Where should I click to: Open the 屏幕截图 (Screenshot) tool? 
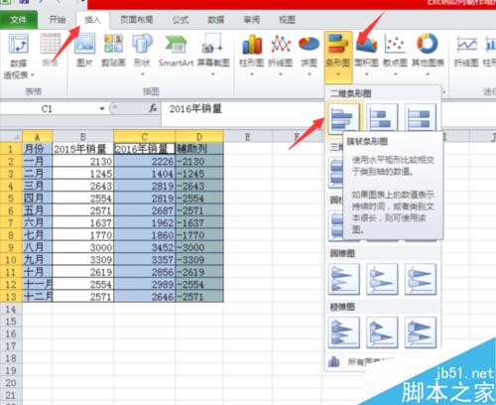pos(213,55)
